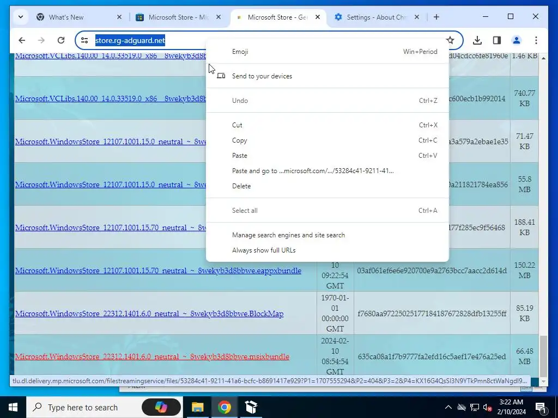Choose Emoji from the context menu

coord(327,52)
